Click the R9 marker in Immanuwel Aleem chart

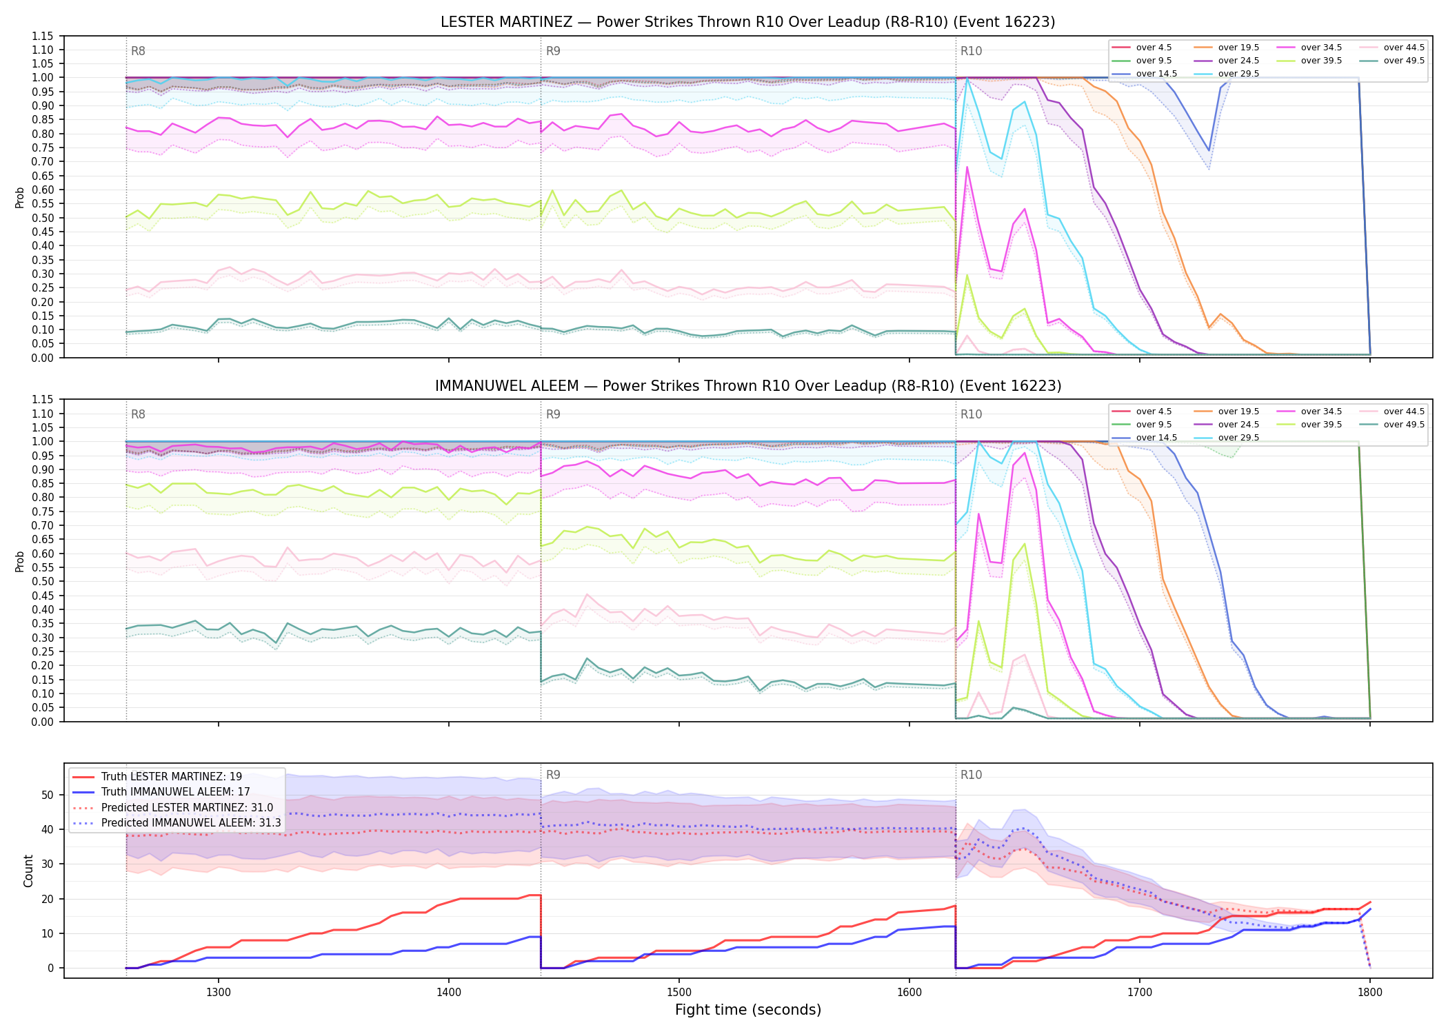553,414
